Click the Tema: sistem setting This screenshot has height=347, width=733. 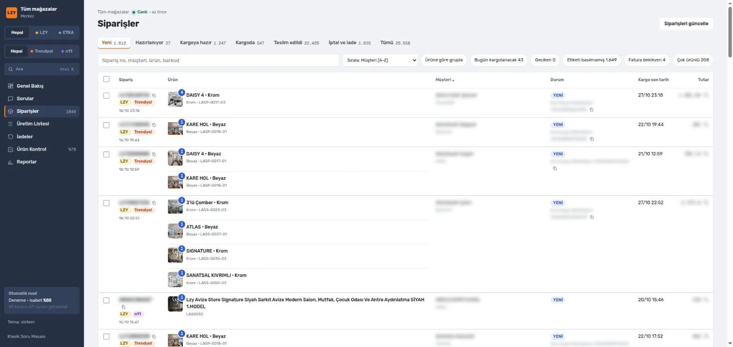(x=21, y=322)
